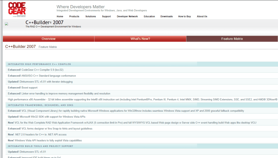Go to the Support menu
Viewport: 278px width, 158px height.
click(x=106, y=16)
